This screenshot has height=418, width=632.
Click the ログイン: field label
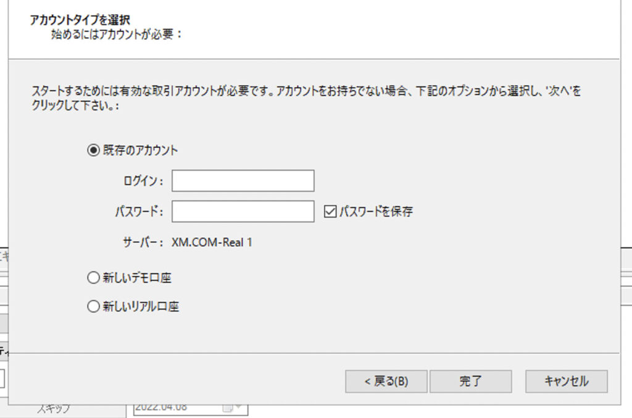click(x=143, y=181)
